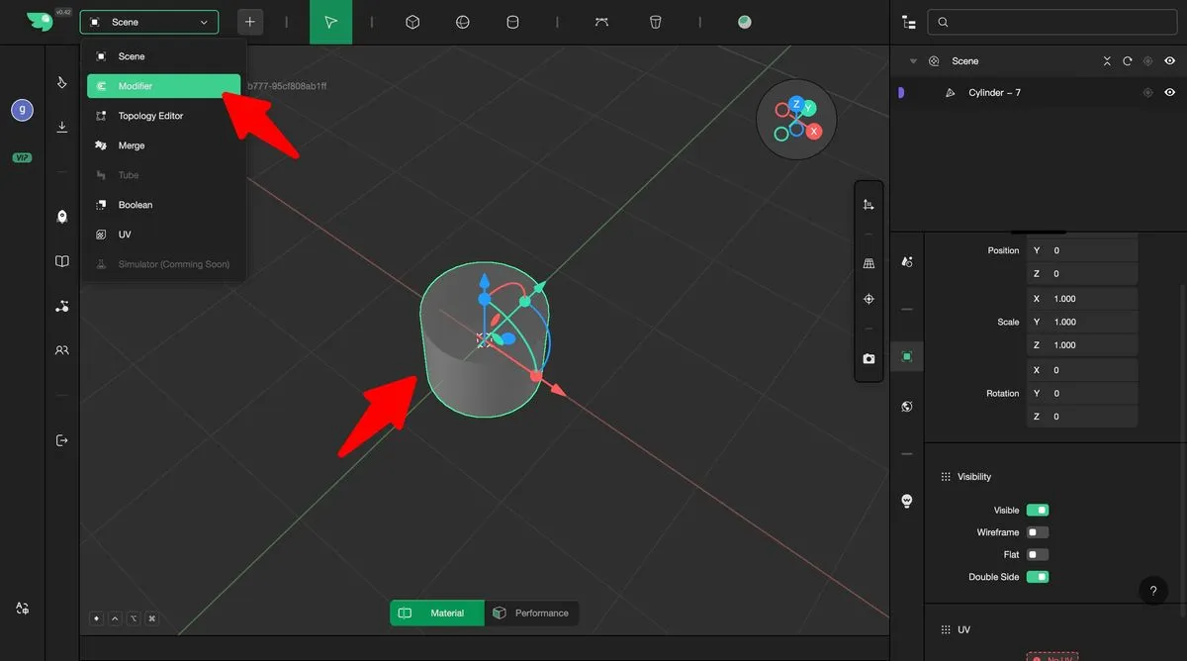Click the camera screenshot icon
Viewport: 1187px width, 661px height.
tap(868, 358)
